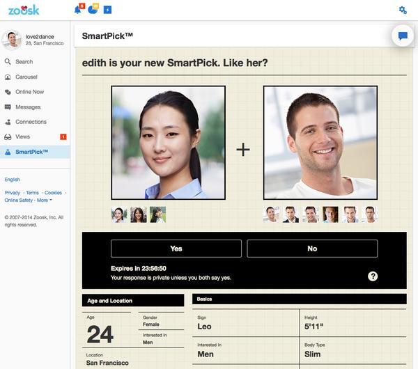This screenshot has width=418, height=369.
Task: Click the English language link
Action: click(13, 180)
